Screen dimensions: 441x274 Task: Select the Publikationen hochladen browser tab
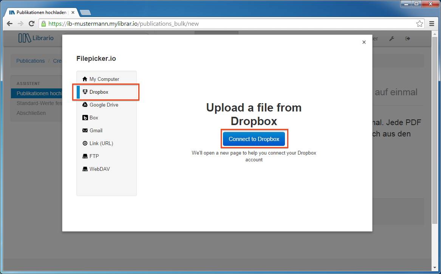coord(41,12)
